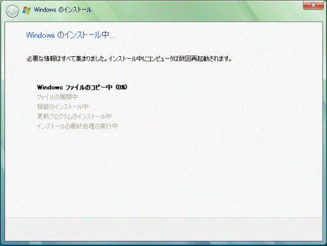Select the step '更新プログラムのインストール中'
Image resolution: width=327 pixels, height=246 pixels.
[74, 116]
